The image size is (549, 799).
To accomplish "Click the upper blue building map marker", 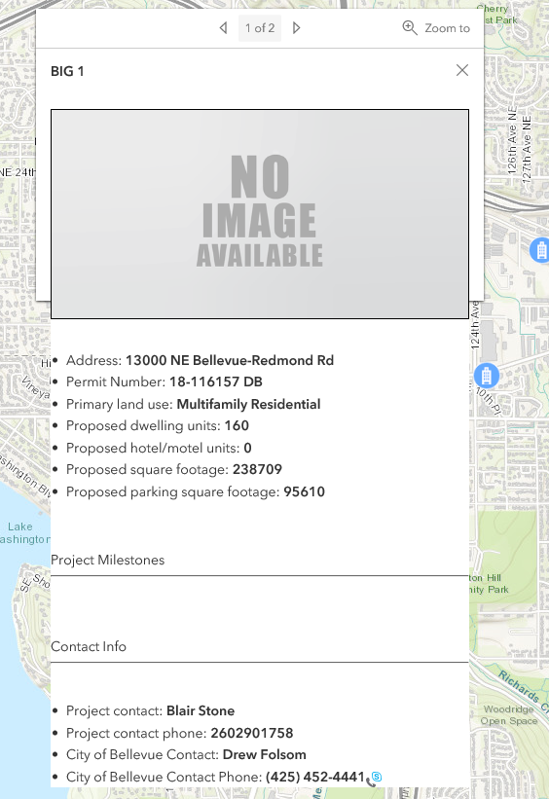I will click(x=540, y=250).
